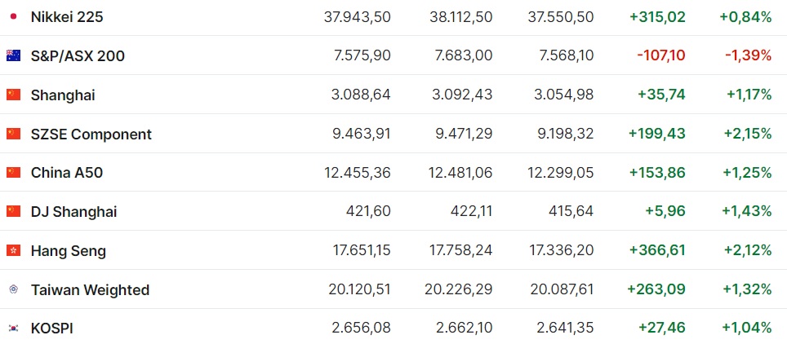787x344 pixels.
Task: View the Hang Seng index details
Action: (69, 250)
